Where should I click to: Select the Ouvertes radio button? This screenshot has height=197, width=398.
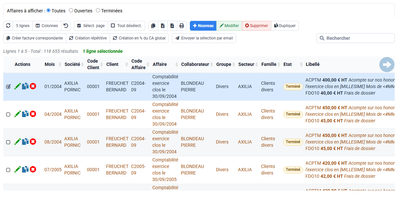point(71,10)
